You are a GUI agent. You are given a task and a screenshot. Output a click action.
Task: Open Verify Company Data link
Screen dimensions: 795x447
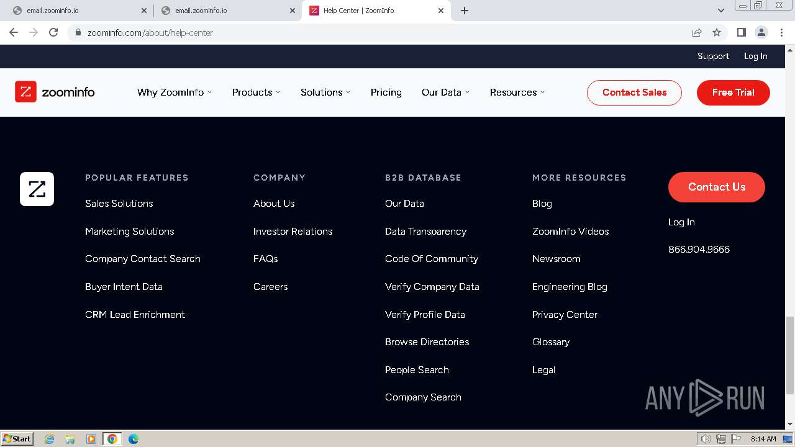432,287
